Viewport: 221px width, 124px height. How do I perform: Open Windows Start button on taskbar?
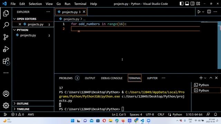(x=73, y=121)
